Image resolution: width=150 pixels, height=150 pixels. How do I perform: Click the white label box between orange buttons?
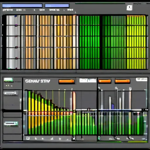click(x=88, y=81)
